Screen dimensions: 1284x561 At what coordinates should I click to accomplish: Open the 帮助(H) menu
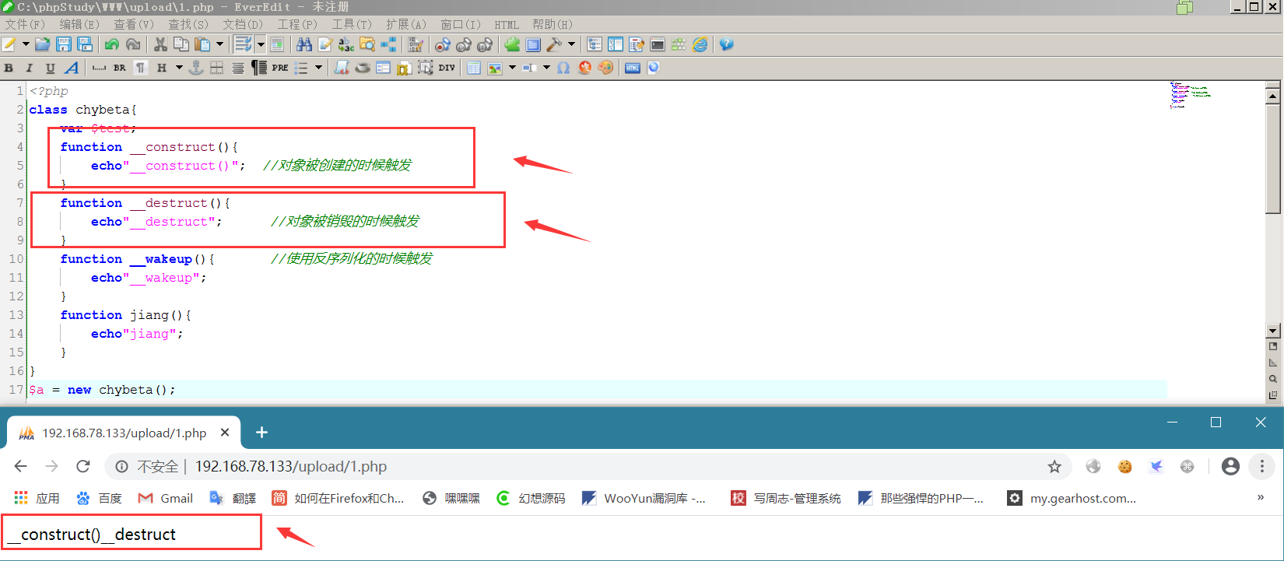click(553, 24)
